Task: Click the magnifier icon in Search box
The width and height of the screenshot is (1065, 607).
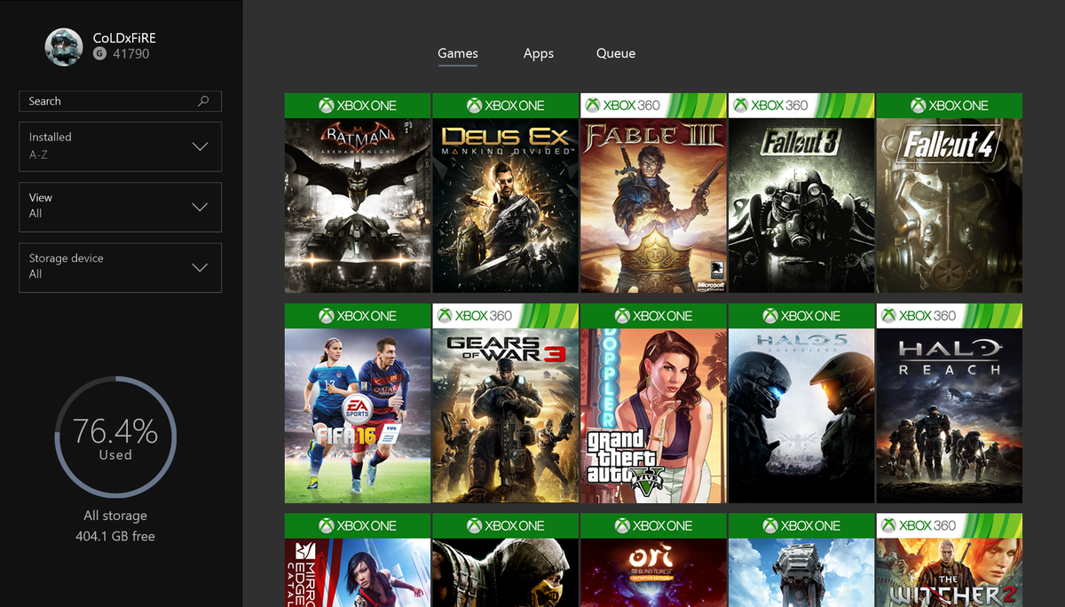Action: (203, 101)
